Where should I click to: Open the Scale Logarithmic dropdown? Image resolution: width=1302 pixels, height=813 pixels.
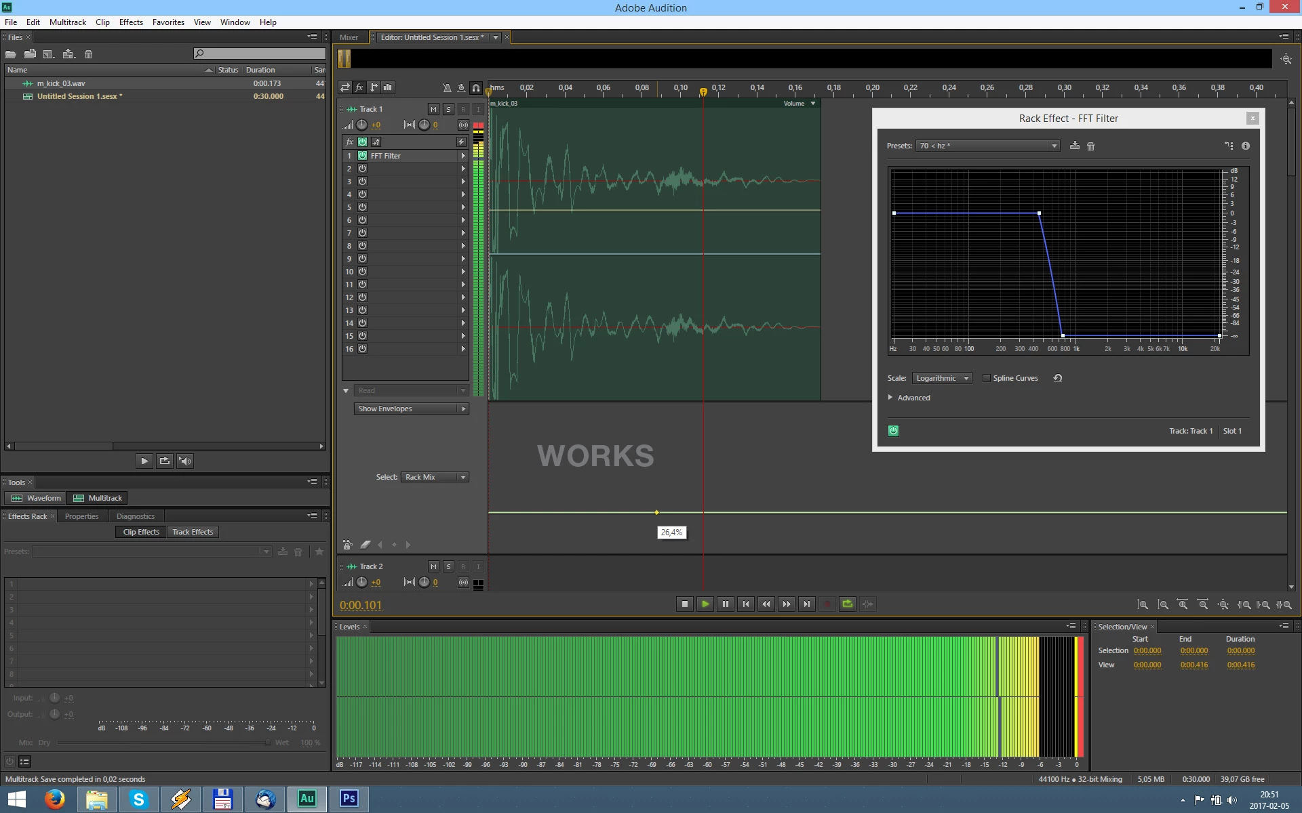(x=942, y=378)
